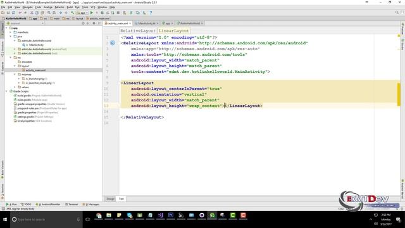Open the Terminal tool window
405x228 pixels.
click(72, 204)
